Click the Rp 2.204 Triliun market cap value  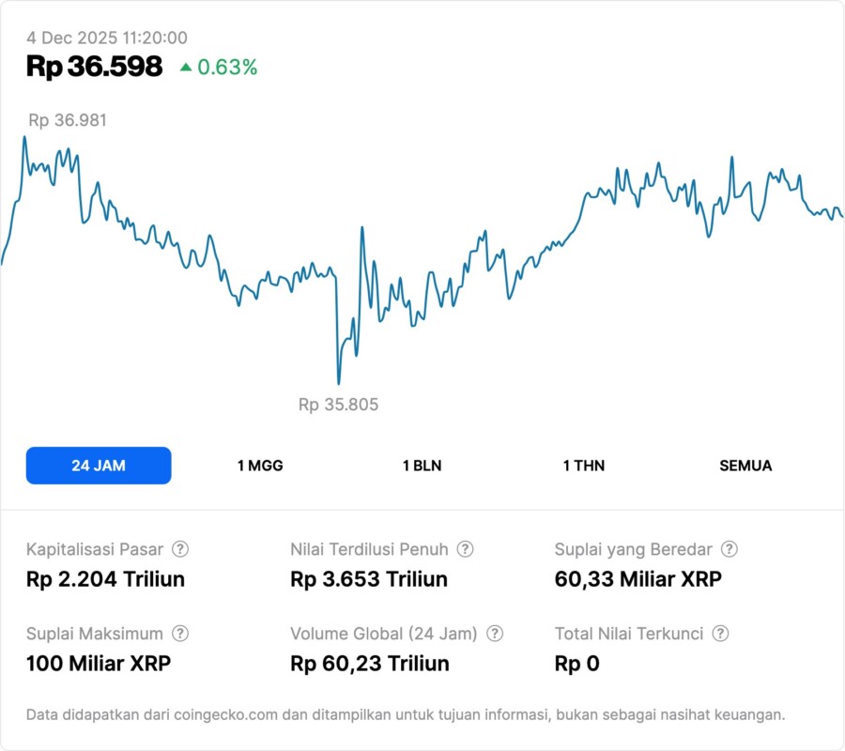pos(105,579)
